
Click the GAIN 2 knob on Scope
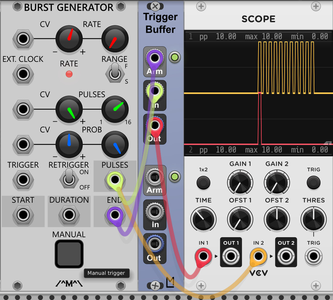tap(277, 183)
